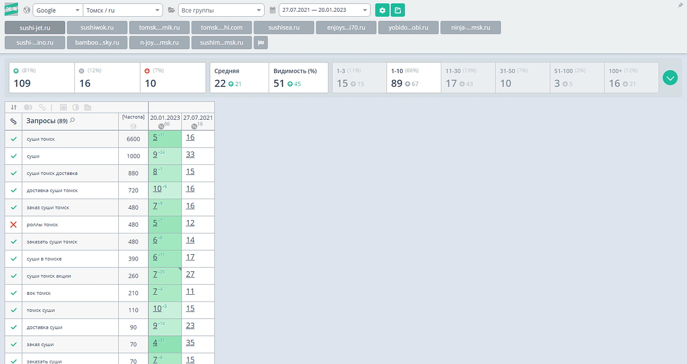This screenshot has width=687, height=364.
Task: Click the sort arrows icon in table toolbar
Action: point(14,107)
